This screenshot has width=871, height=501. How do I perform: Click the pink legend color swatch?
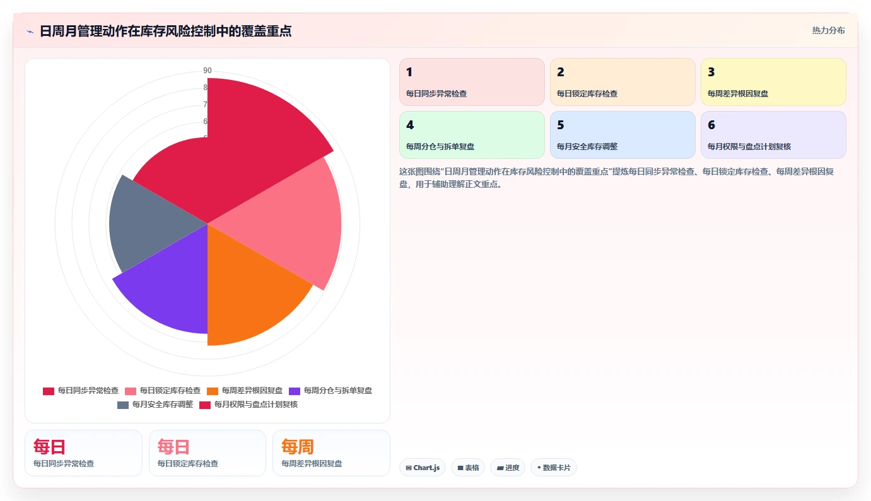coord(131,391)
